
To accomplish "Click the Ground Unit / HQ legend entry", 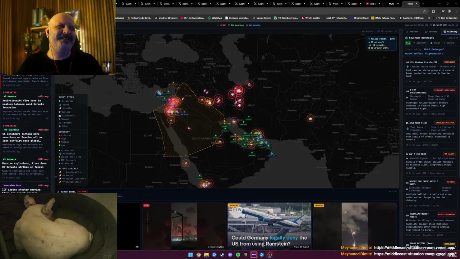I will click(70, 157).
